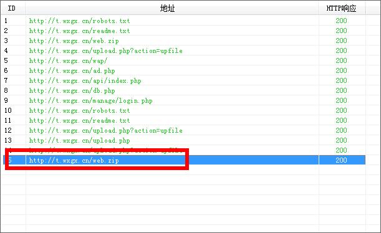381x233 pixels.
Task: Click the 200 response in row 2
Action: 341,31
